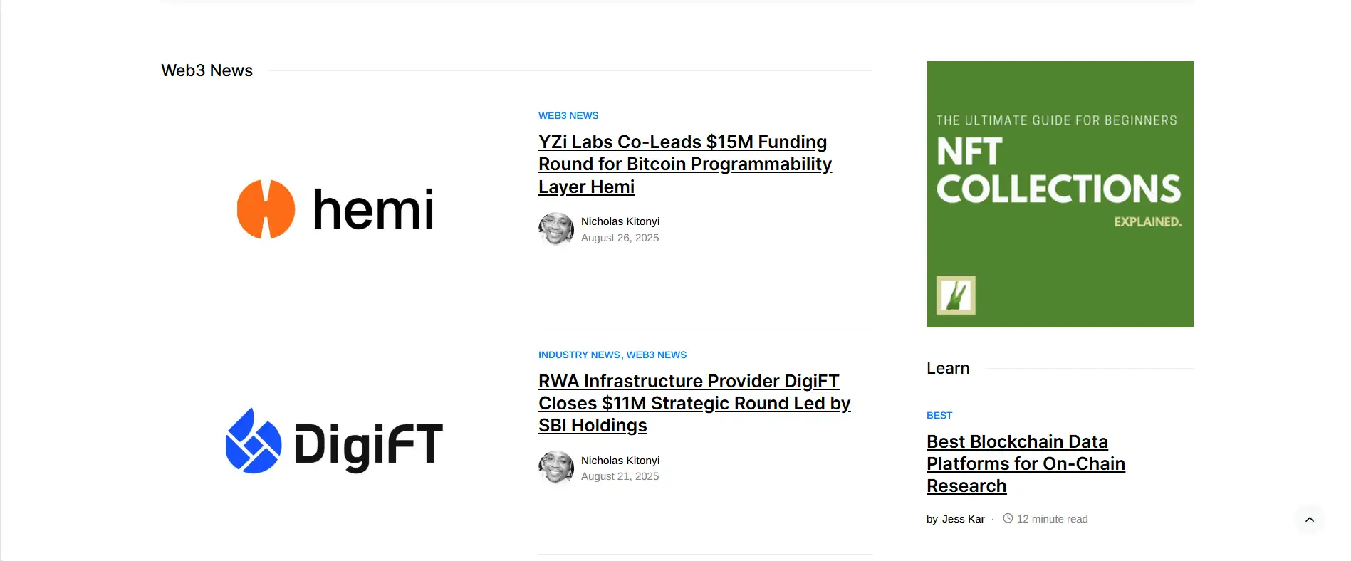Click the BEST category label
The height and width of the screenshot is (561, 1351).
(939, 416)
